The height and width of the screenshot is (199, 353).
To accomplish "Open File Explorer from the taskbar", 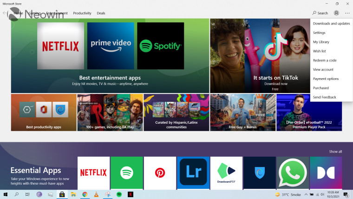I will click(73, 194).
